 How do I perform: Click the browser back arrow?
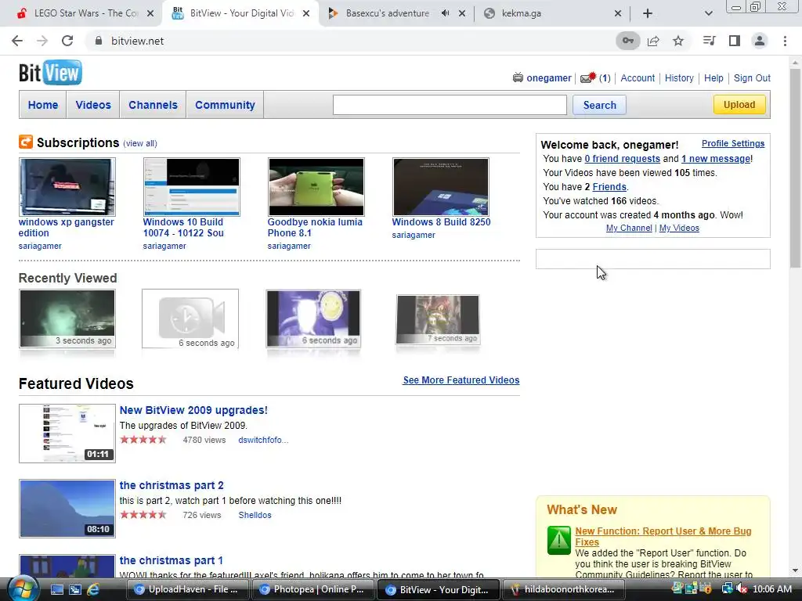[17, 41]
